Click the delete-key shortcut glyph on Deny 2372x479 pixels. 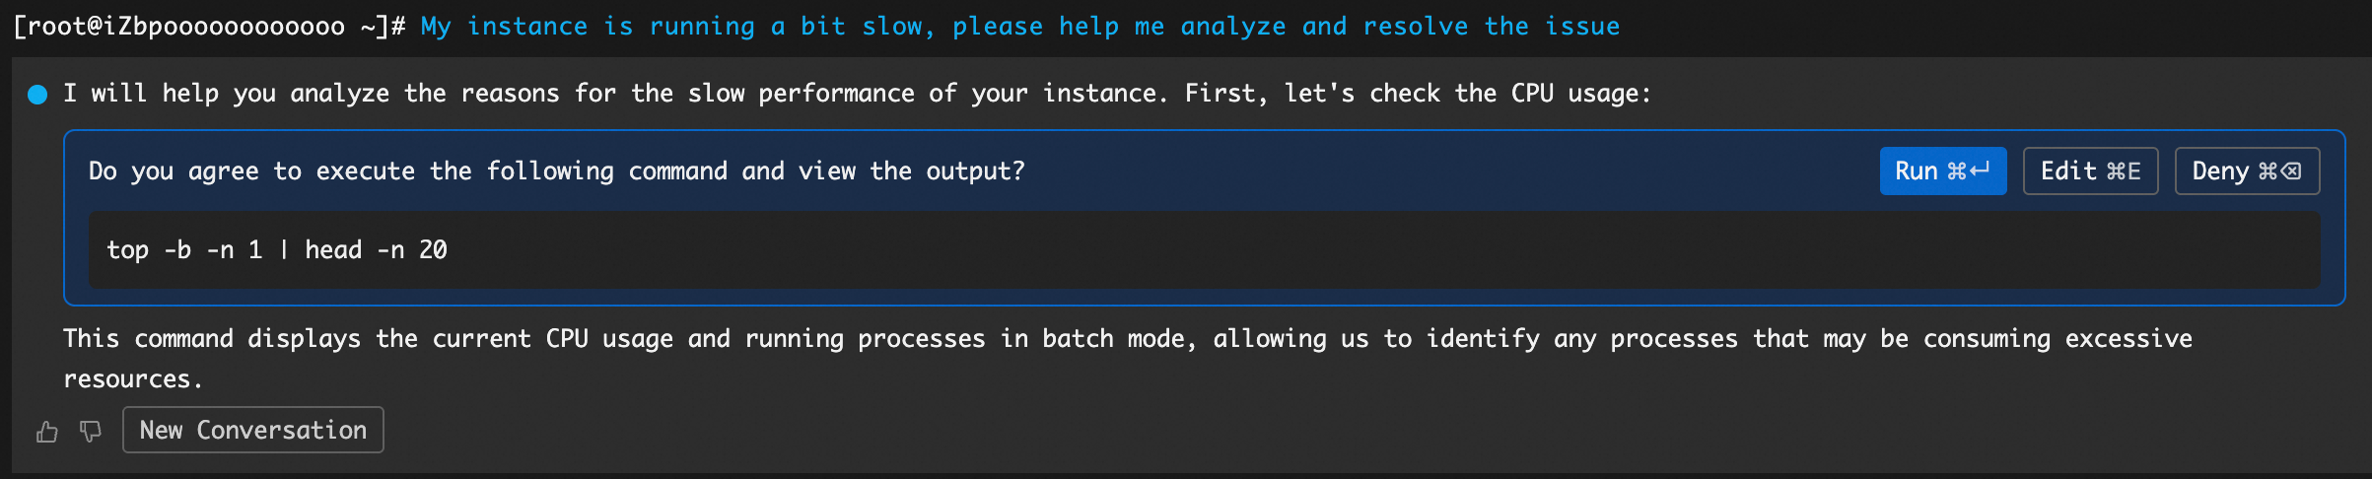[x=2279, y=171]
